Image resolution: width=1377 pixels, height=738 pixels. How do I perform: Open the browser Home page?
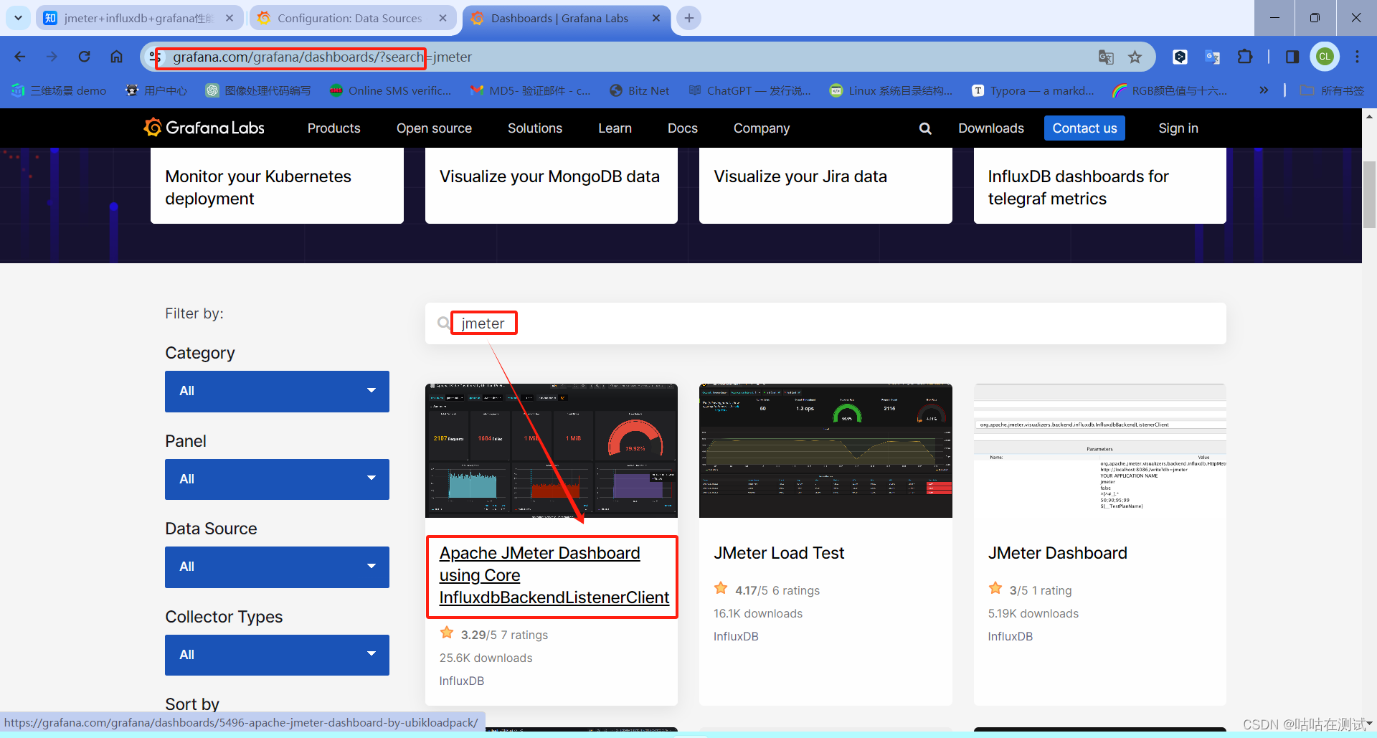116,57
